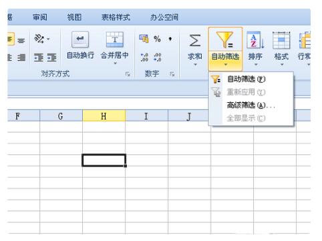Click the 自动换行 wrap text icon
This screenshot has height=241, width=322.
tap(80, 39)
